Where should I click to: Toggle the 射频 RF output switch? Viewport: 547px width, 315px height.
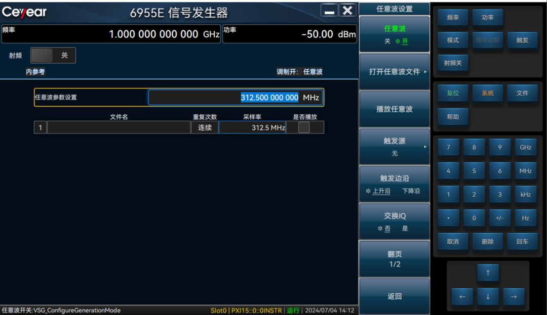(53, 55)
